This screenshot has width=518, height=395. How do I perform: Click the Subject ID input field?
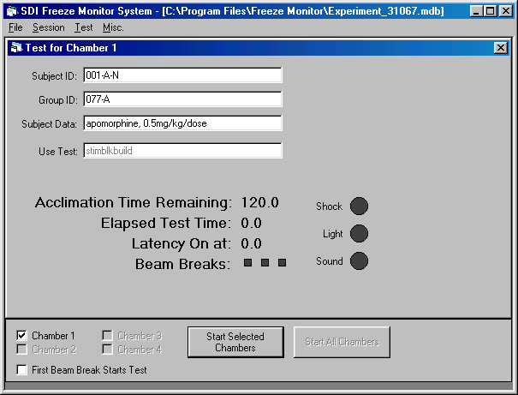(x=182, y=75)
